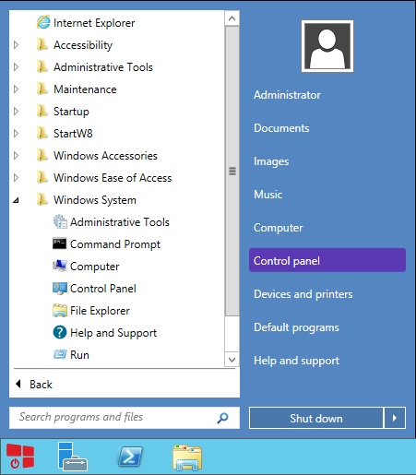Click the Windows Accessories folder icon

42,156
